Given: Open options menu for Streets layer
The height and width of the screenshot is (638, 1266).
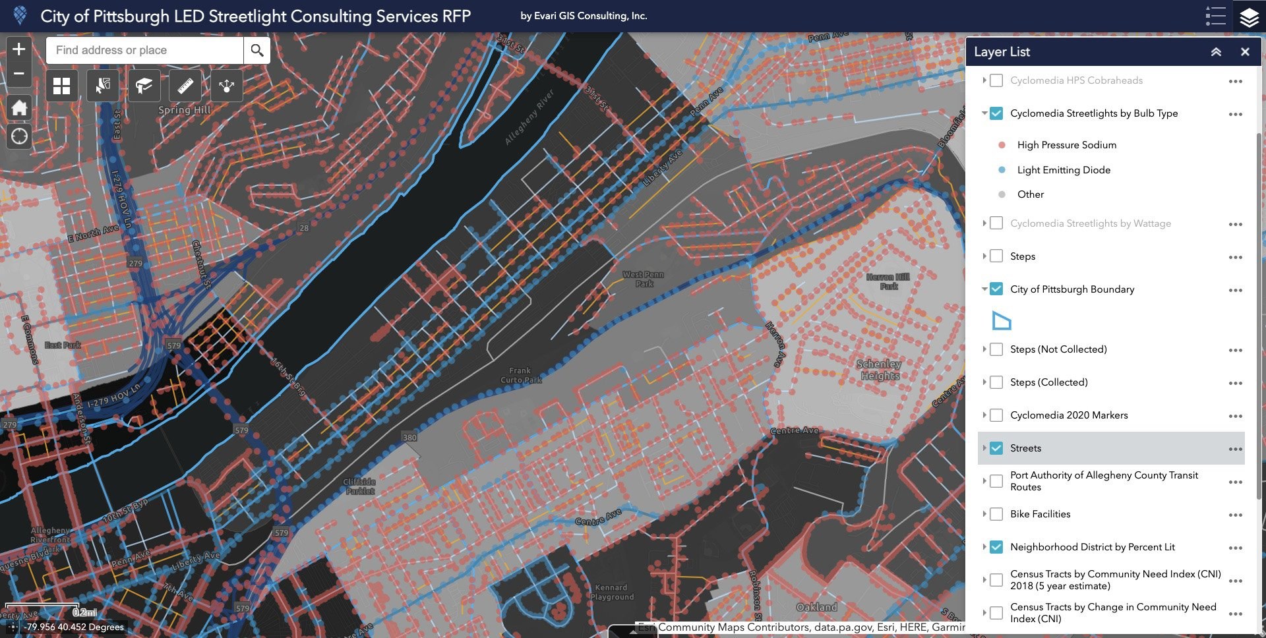Looking at the screenshot, I should (1235, 449).
